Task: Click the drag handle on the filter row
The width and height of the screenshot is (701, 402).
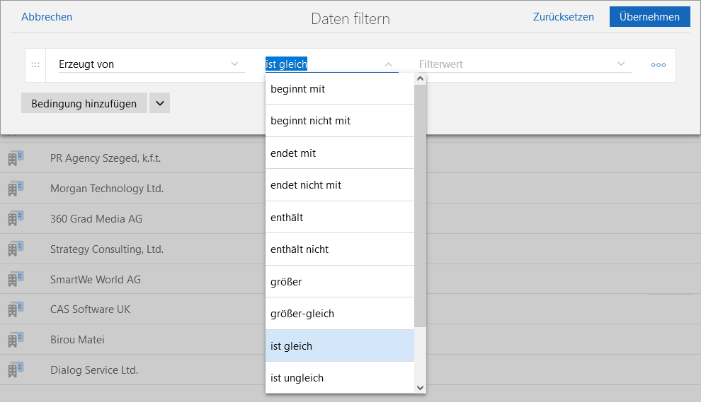Action: pyautogui.click(x=35, y=64)
